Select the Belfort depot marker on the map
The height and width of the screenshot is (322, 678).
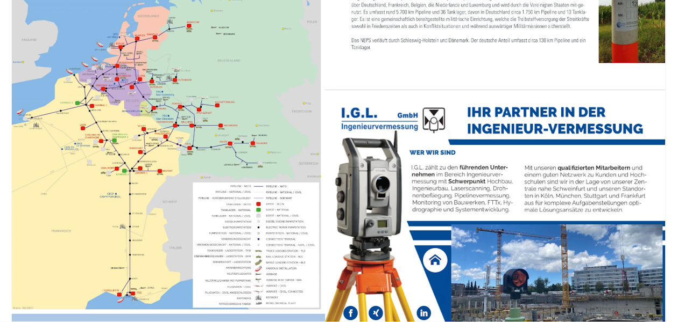pos(160,171)
